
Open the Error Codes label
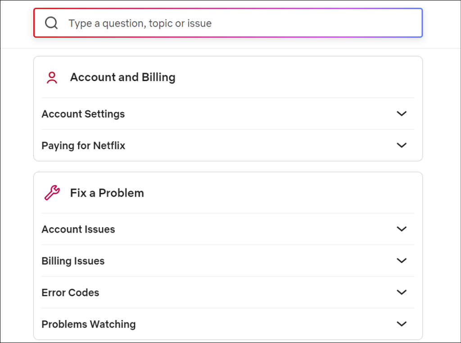(70, 293)
